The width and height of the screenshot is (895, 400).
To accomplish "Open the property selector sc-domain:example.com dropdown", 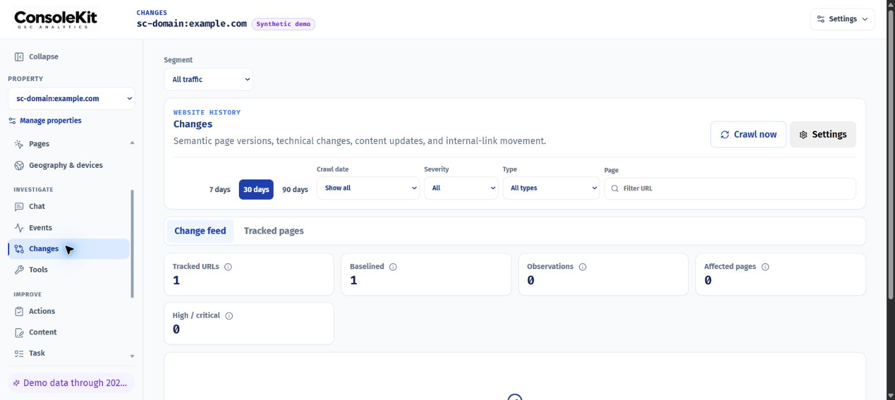I will click(x=72, y=98).
